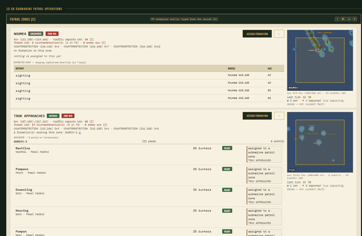Click 'nothing is assigned to this yet' note
The image size is (362, 236).
tap(37, 56)
